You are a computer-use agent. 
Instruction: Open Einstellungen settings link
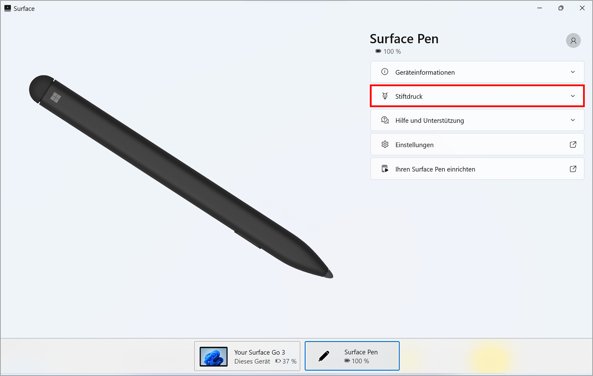[x=477, y=145]
